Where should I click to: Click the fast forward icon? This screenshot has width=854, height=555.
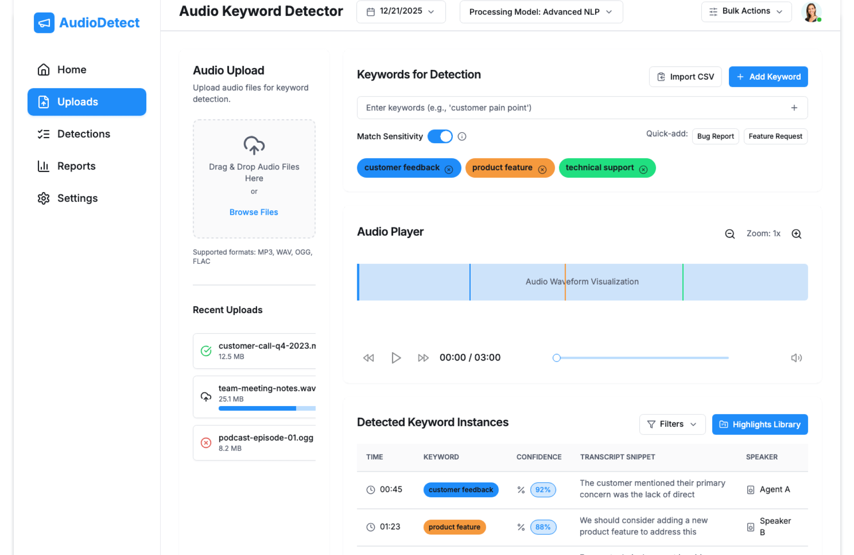click(x=423, y=358)
